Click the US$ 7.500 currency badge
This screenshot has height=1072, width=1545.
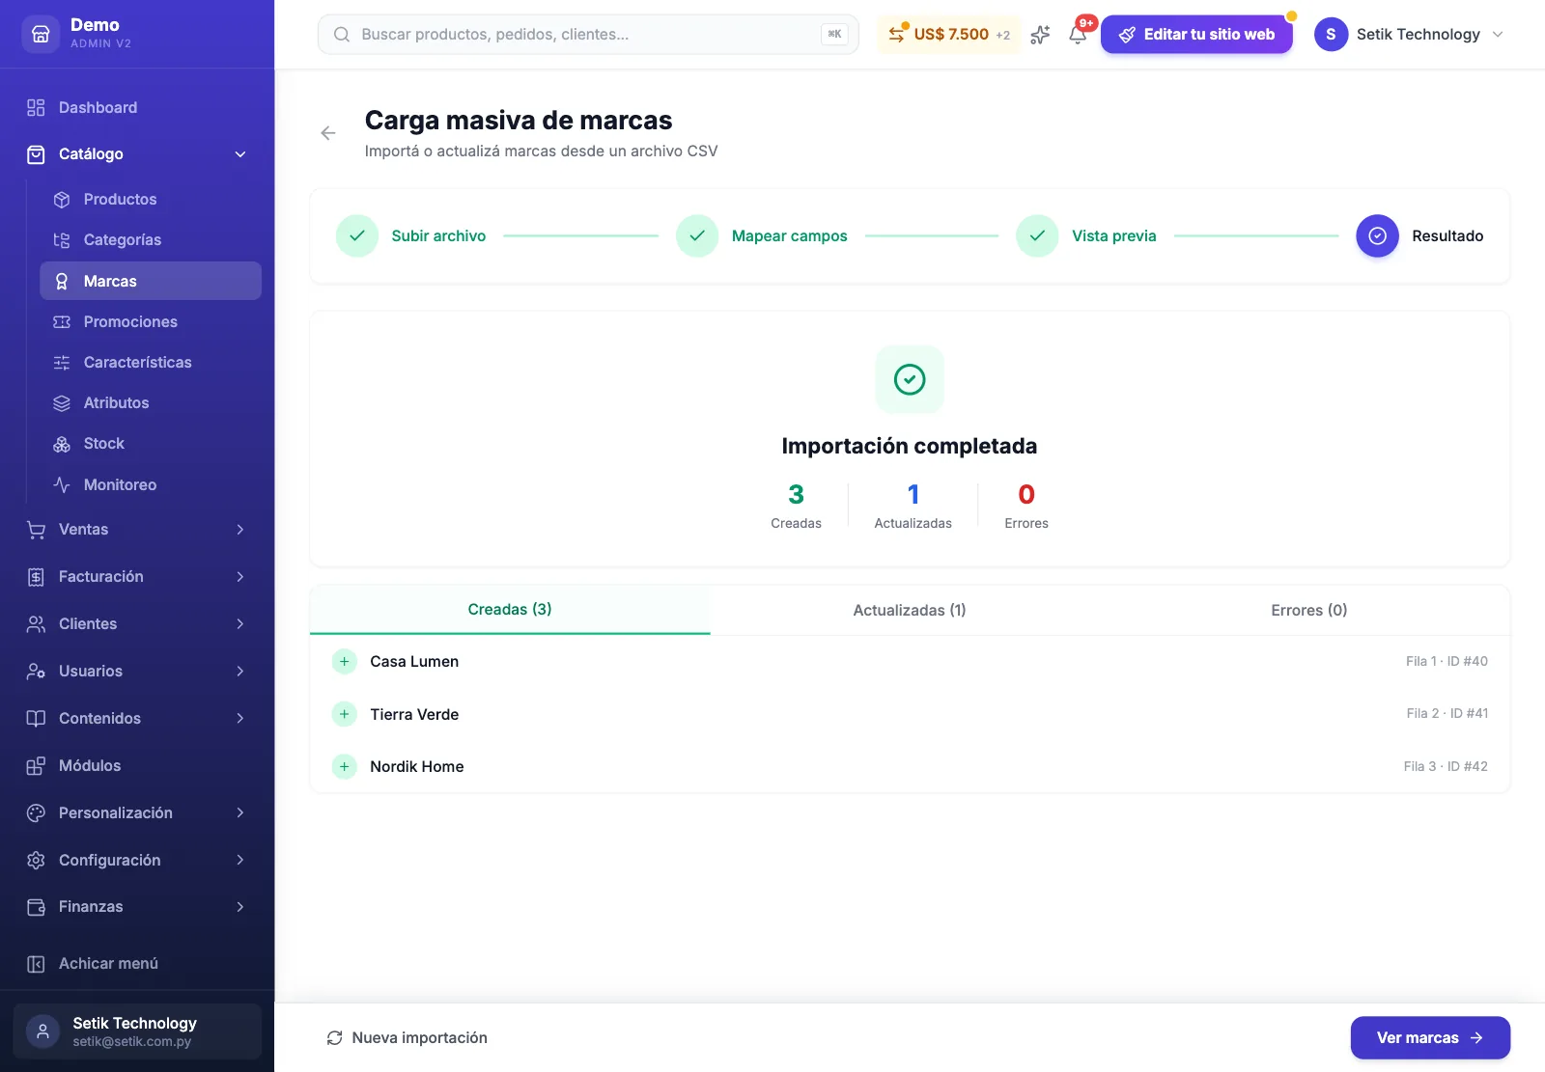[948, 35]
